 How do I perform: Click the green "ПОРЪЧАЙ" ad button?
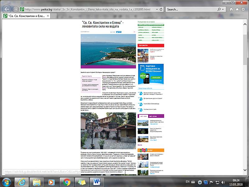click(x=156, y=78)
